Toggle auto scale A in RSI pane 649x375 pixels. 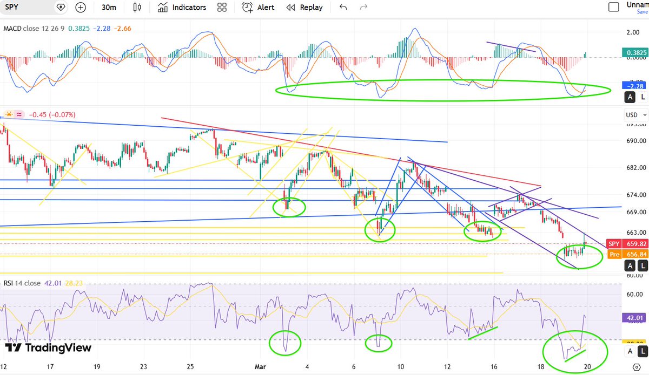click(x=630, y=352)
